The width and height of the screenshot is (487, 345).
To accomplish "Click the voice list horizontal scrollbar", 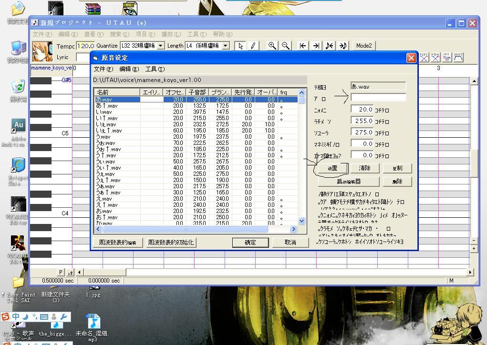I will [196, 229].
